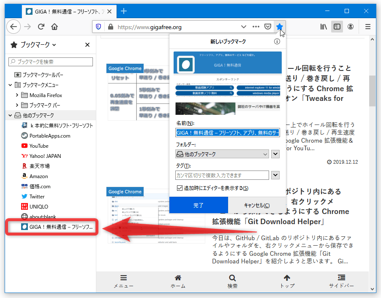Viewport: 381px width, 298px height.
Task: Close the bookmarks sidebar
Action: click(x=87, y=45)
